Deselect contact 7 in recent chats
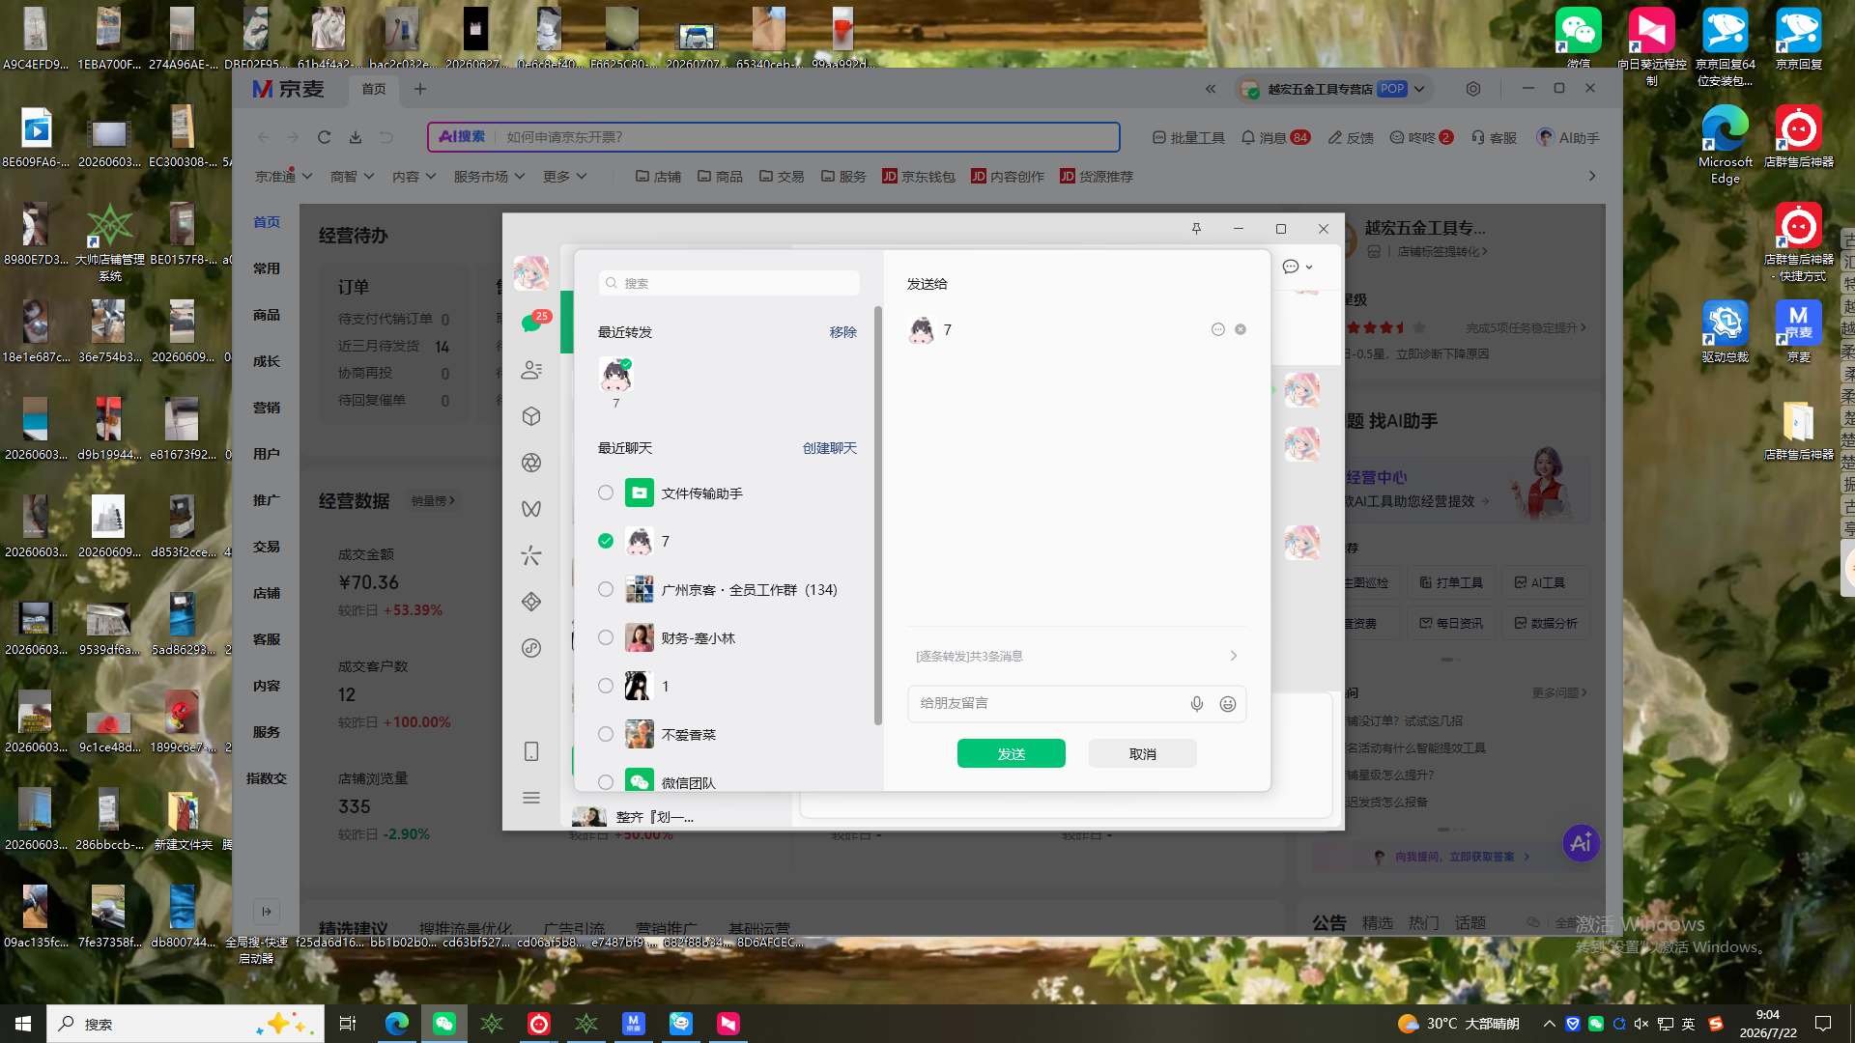The height and width of the screenshot is (1043, 1855). 606,541
